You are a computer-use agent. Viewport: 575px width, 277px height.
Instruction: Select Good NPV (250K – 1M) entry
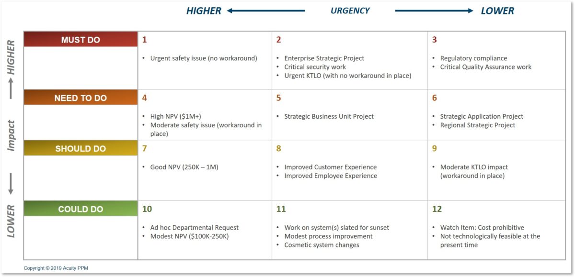click(184, 167)
